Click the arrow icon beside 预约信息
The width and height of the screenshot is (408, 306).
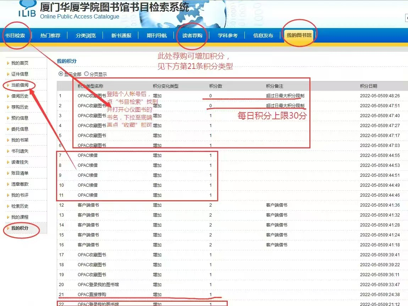[8, 118]
